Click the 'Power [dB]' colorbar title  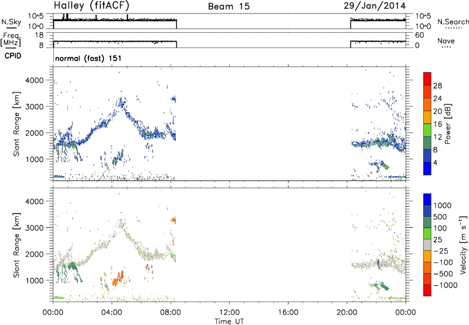[447, 124]
